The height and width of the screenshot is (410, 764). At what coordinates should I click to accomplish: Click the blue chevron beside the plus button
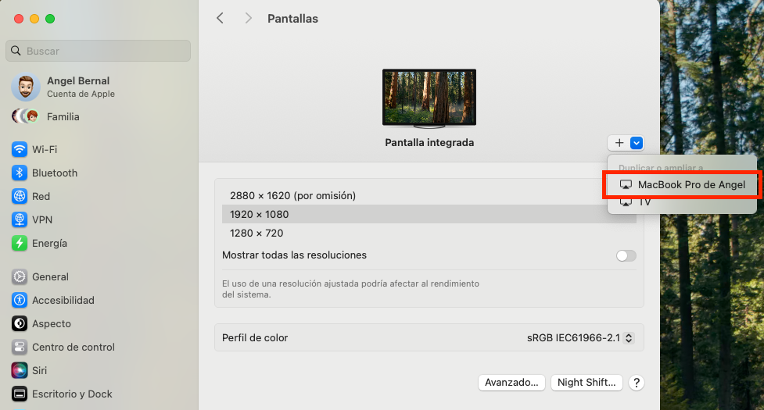click(x=637, y=143)
